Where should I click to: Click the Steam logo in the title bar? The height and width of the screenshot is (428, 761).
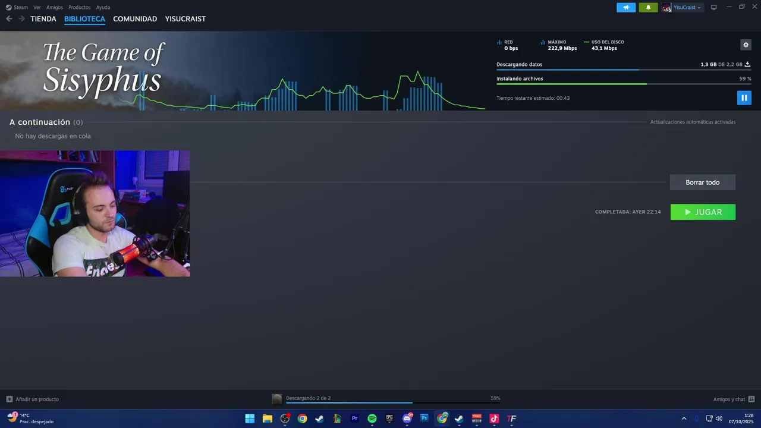click(x=8, y=7)
